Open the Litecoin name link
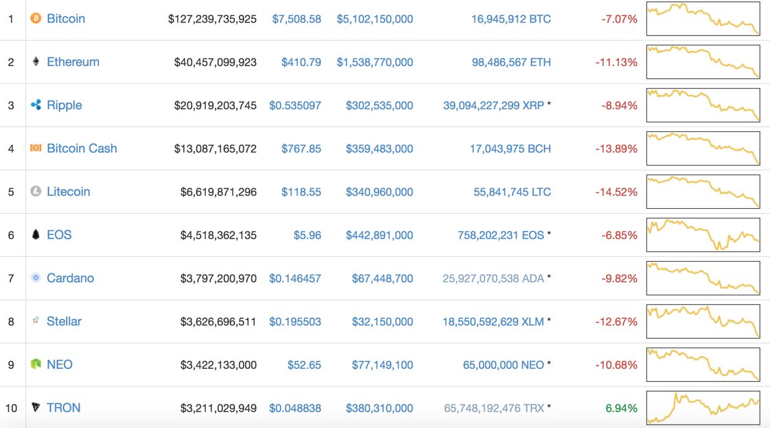The image size is (770, 428). point(68,192)
